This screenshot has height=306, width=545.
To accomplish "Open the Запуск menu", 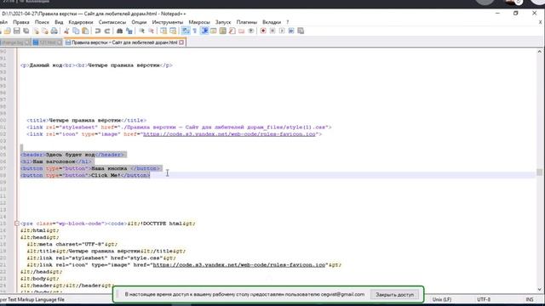I will pos(223,22).
